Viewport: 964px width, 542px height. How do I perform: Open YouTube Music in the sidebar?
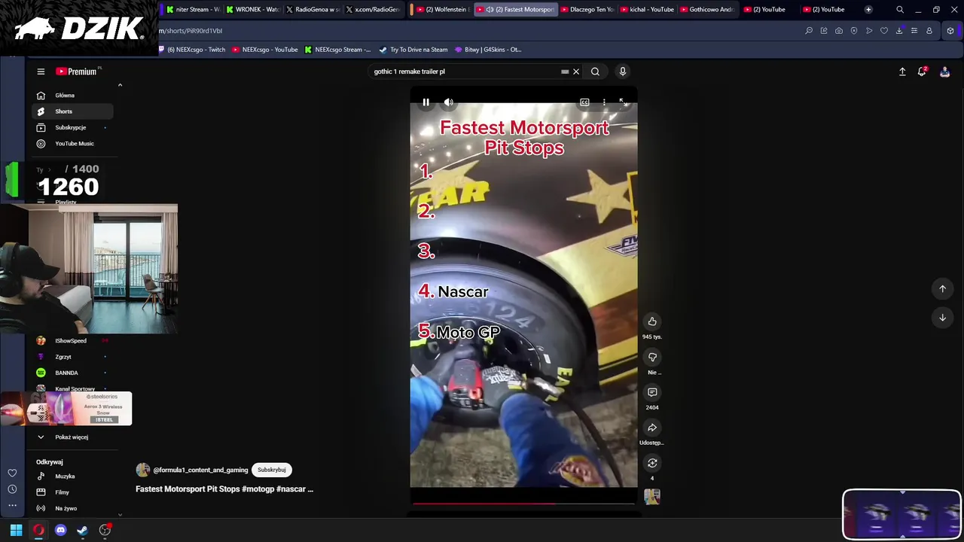point(72,144)
